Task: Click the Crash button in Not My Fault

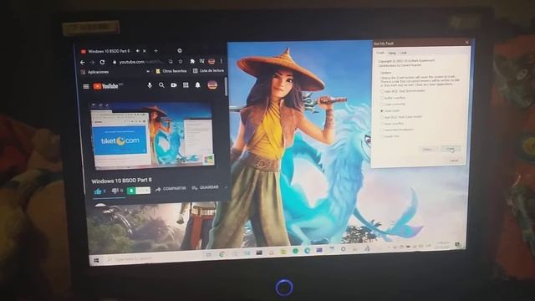Action: [x=451, y=149]
